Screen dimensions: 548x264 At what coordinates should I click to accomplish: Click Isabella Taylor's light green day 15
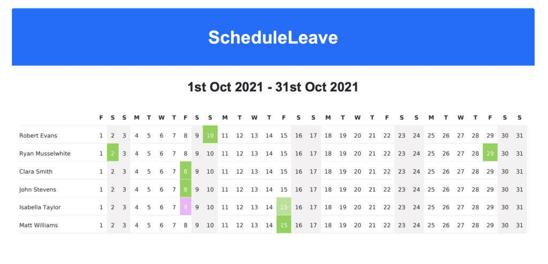(284, 207)
